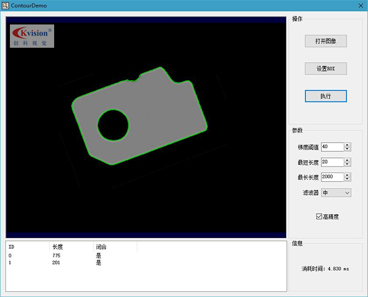Click into the 最短长度 input box
This screenshot has height=297, width=368.
click(332, 162)
